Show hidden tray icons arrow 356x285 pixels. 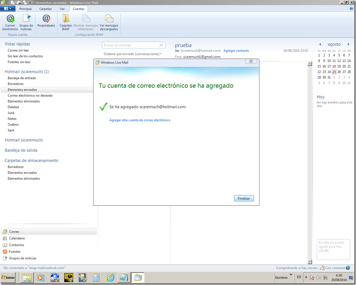[x=306, y=277]
